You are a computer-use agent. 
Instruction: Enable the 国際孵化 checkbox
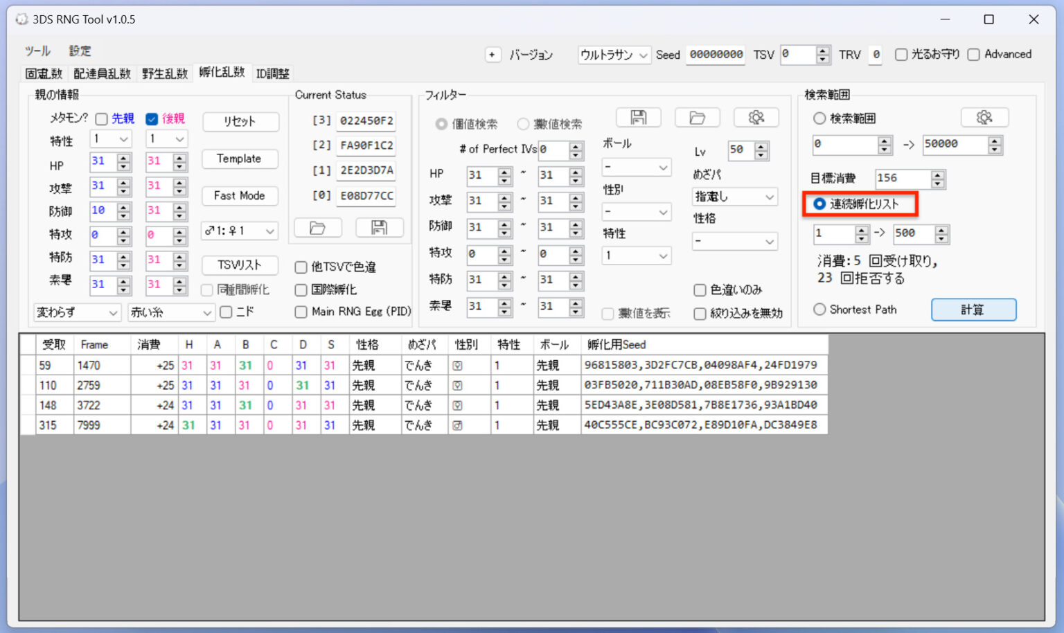[x=301, y=290]
